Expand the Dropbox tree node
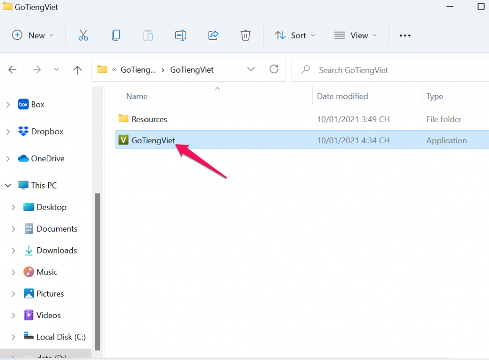Screen dimensions: 489x360 click(x=8, y=131)
